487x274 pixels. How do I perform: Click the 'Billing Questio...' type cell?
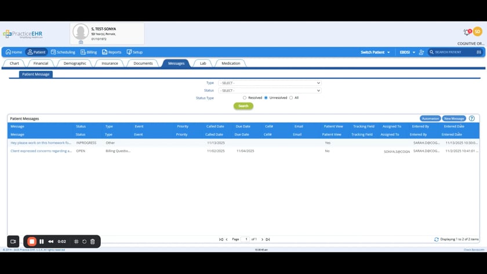(118, 151)
